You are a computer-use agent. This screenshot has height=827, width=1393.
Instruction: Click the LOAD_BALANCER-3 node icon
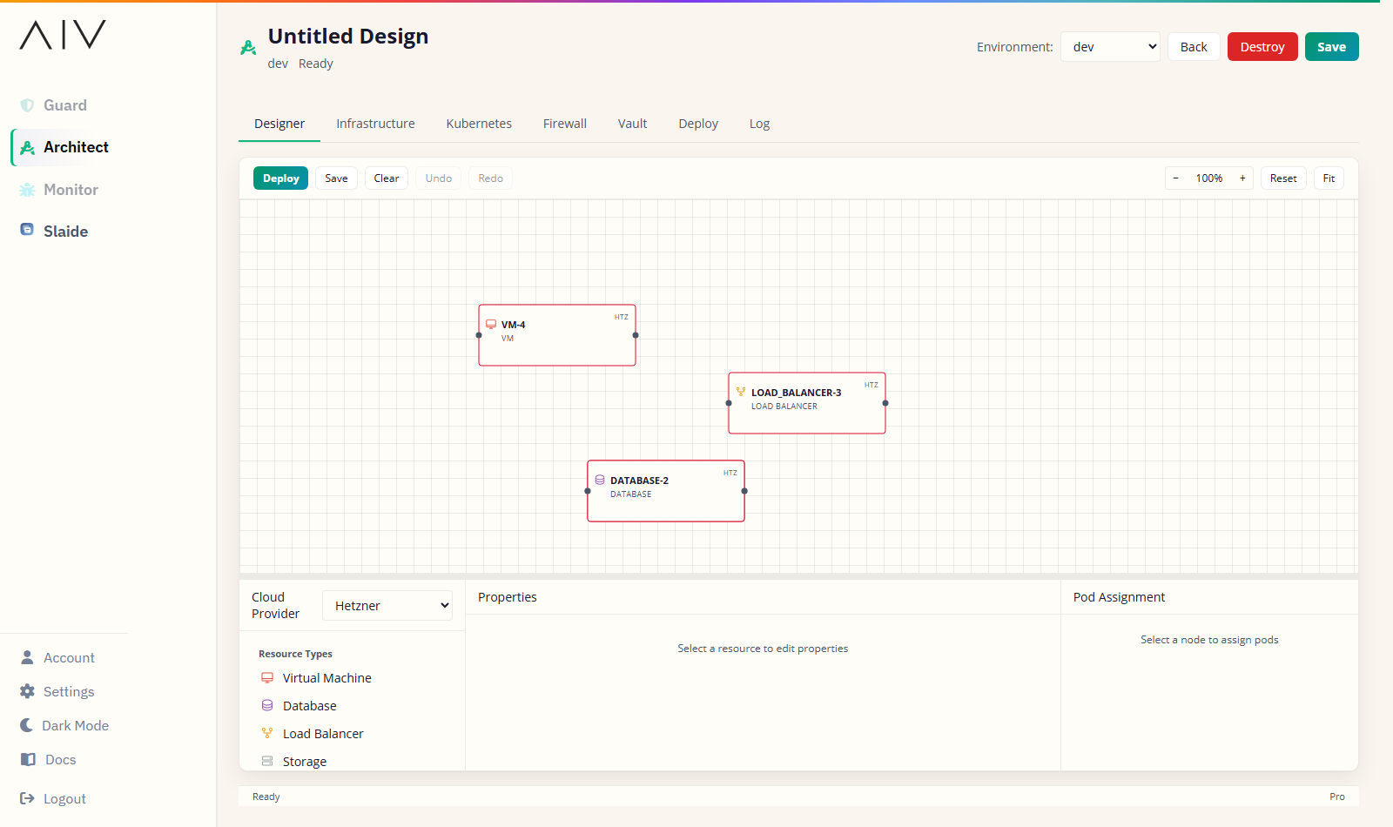741,392
